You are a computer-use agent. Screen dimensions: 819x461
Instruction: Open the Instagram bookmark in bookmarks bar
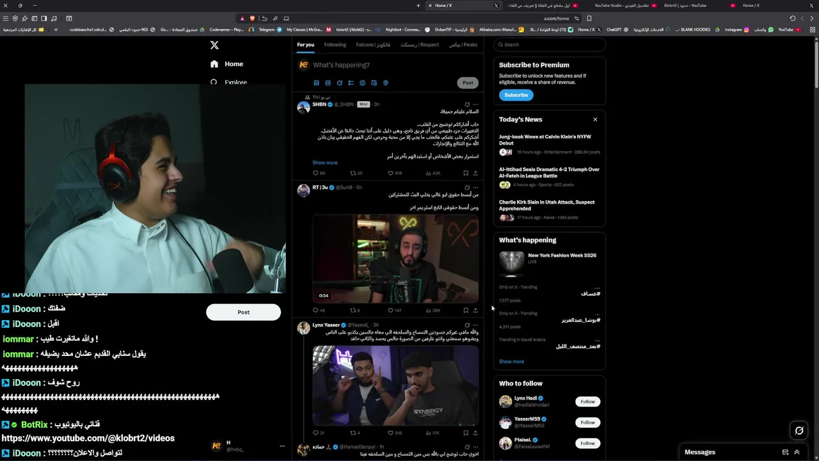(736, 29)
